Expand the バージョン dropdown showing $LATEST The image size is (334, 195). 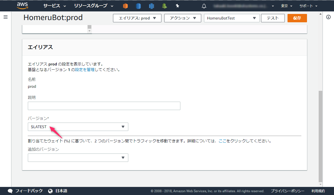point(78,127)
